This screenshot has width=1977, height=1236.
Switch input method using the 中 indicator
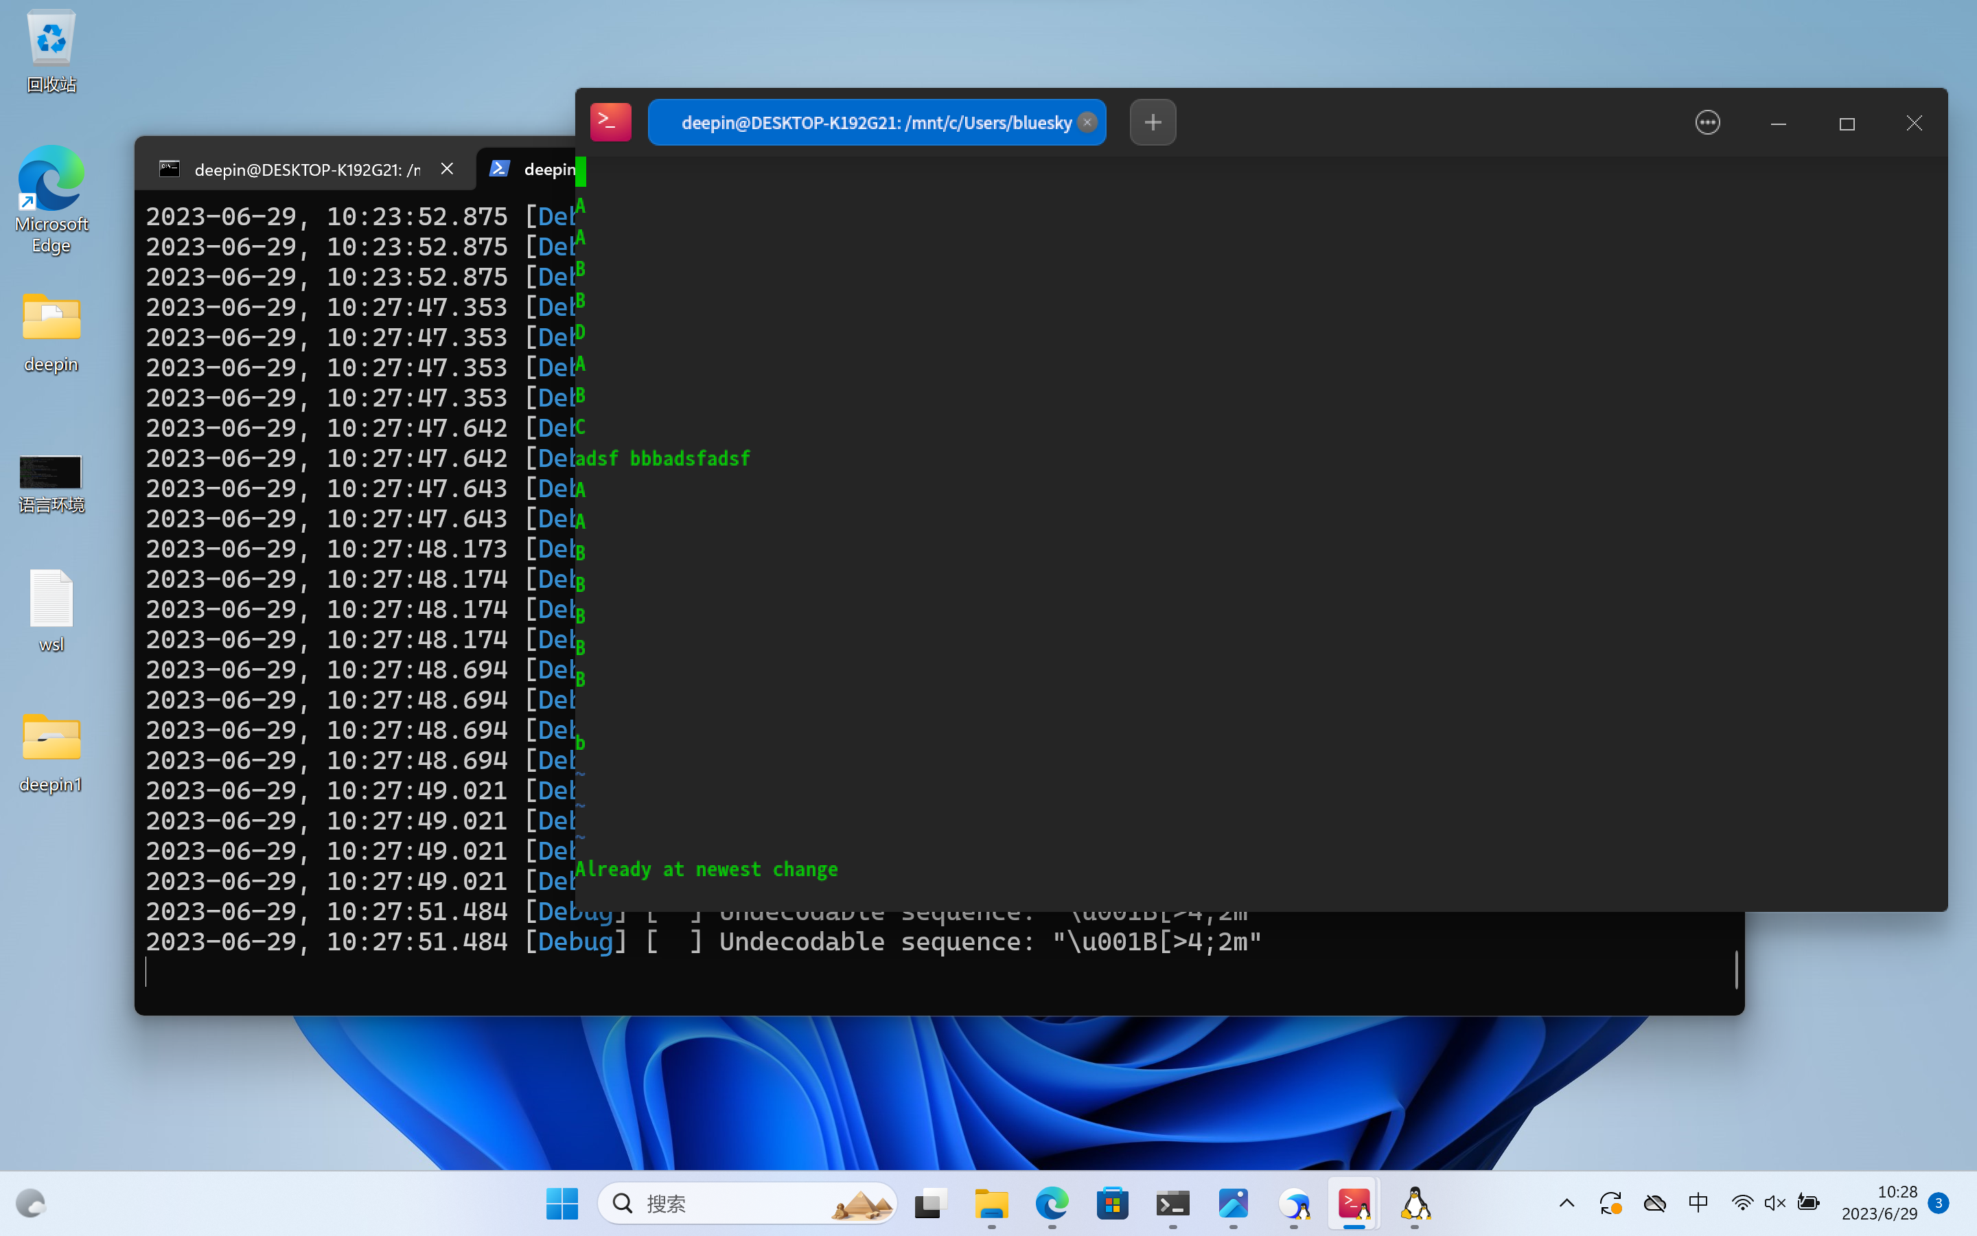pyautogui.click(x=1698, y=1202)
